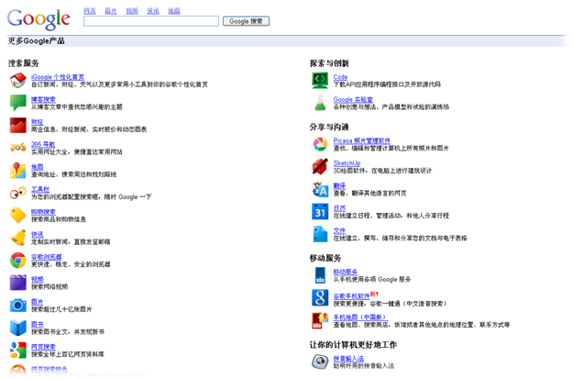Screen dimensions: 573x379
Task: Open the 财经 link
Action: coord(38,122)
